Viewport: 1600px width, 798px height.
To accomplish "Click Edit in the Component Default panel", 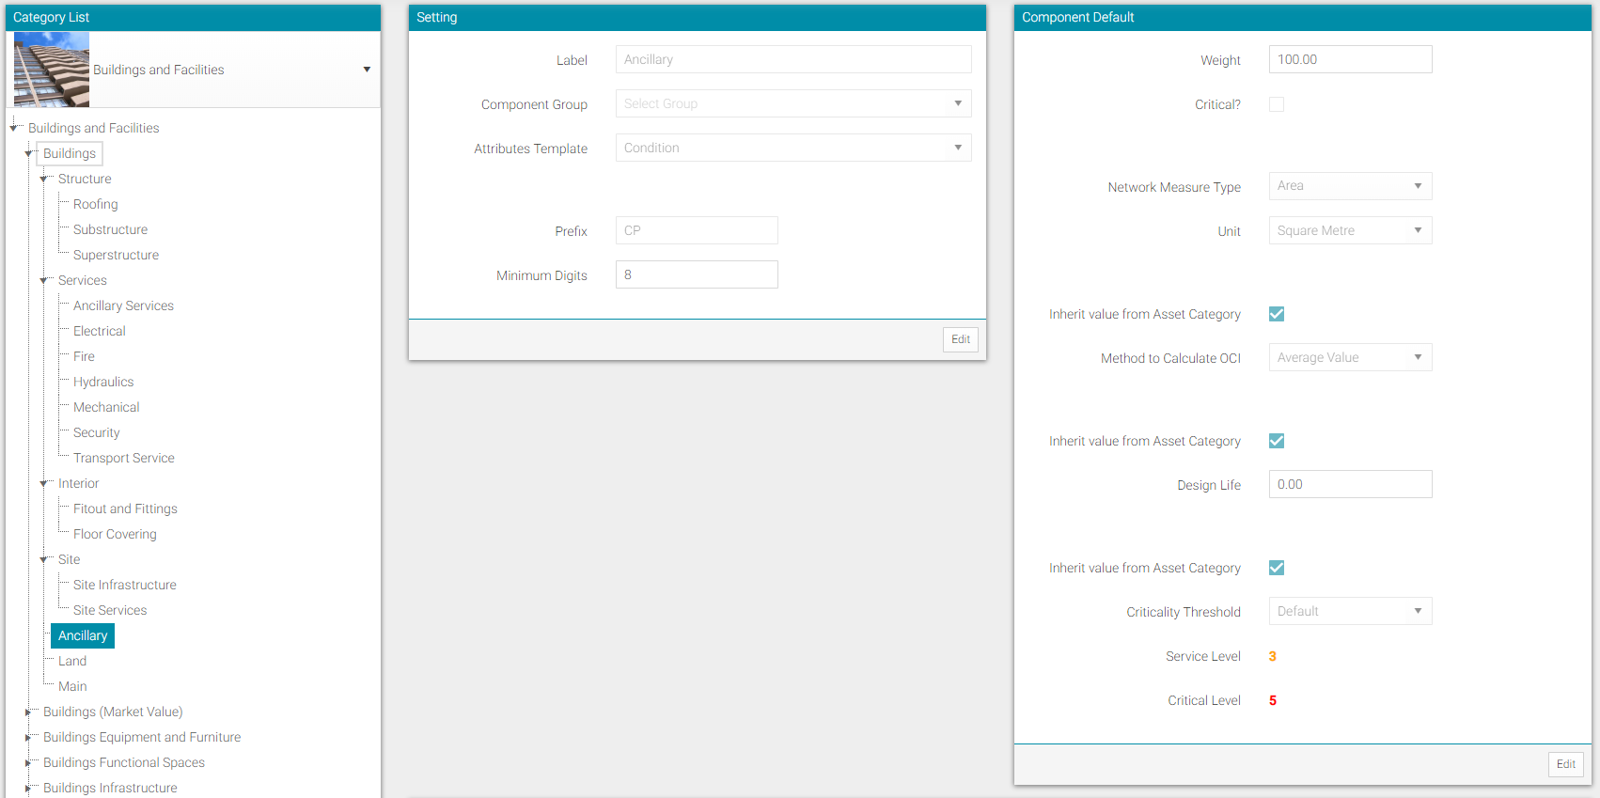I will tap(1566, 764).
